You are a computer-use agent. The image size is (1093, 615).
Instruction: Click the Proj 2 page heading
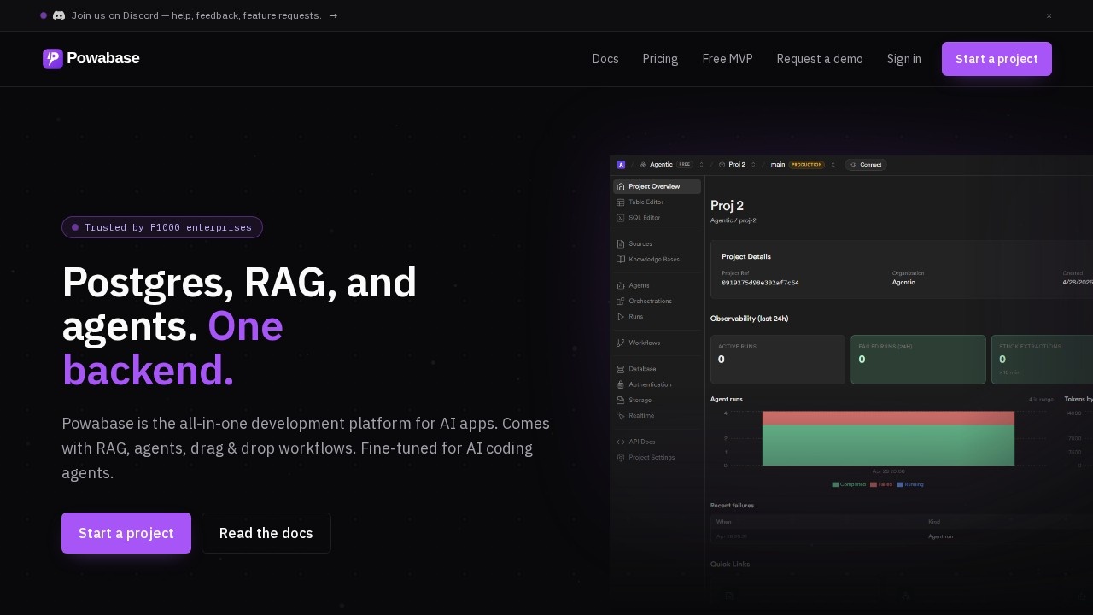click(727, 206)
